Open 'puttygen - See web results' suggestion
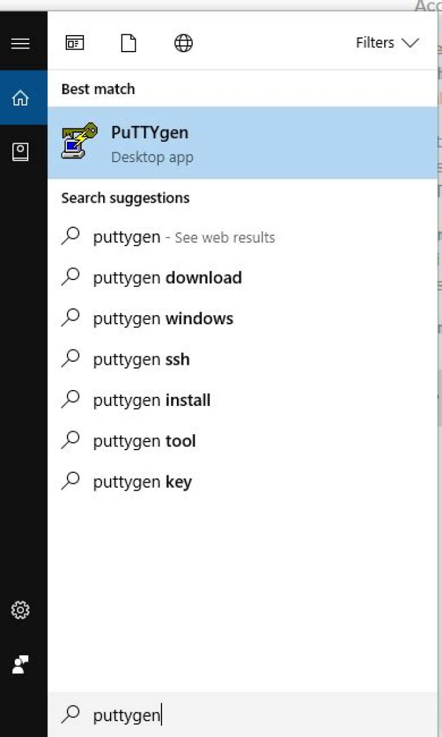Viewport: 442px width, 737px height. 242,237
